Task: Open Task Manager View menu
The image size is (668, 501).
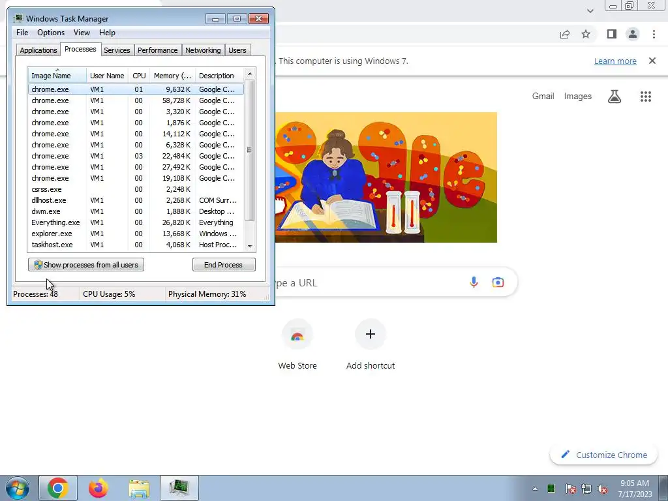Action: [82, 33]
